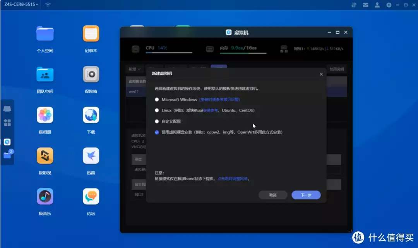Screen dimensions: 418x248
Task: Open the transfer arrows icon in top bar
Action: click(354, 5)
